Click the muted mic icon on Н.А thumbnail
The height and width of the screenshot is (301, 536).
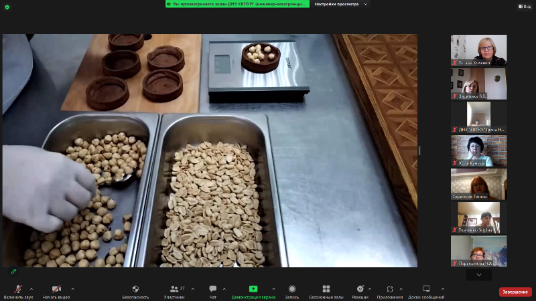(x=455, y=264)
